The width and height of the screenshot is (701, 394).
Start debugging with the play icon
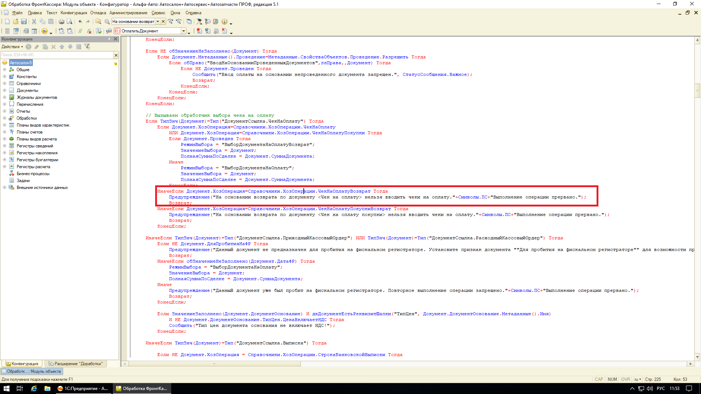pyautogui.click(x=45, y=31)
